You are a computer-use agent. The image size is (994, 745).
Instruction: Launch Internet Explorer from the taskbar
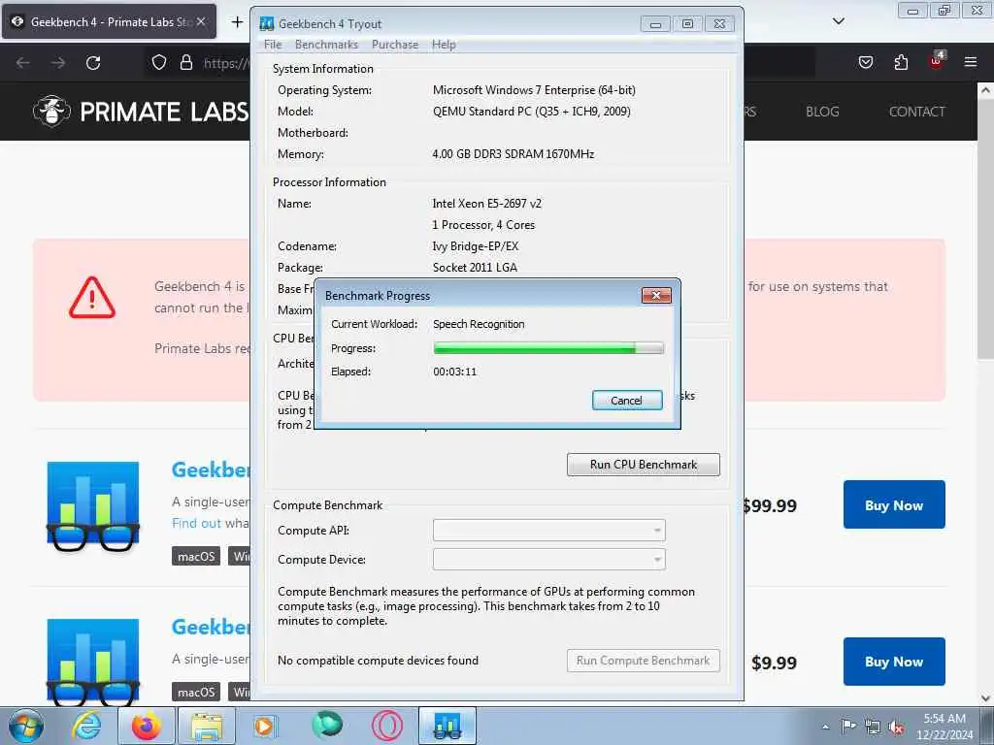pyautogui.click(x=86, y=726)
